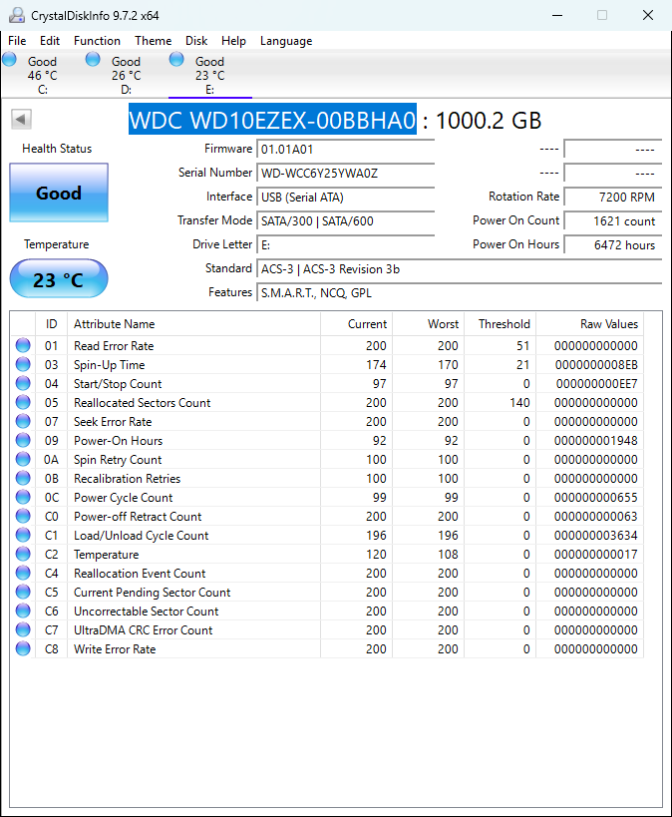
Task: Click the CrystalDiskInfo app icon in title bar
Action: click(17, 15)
